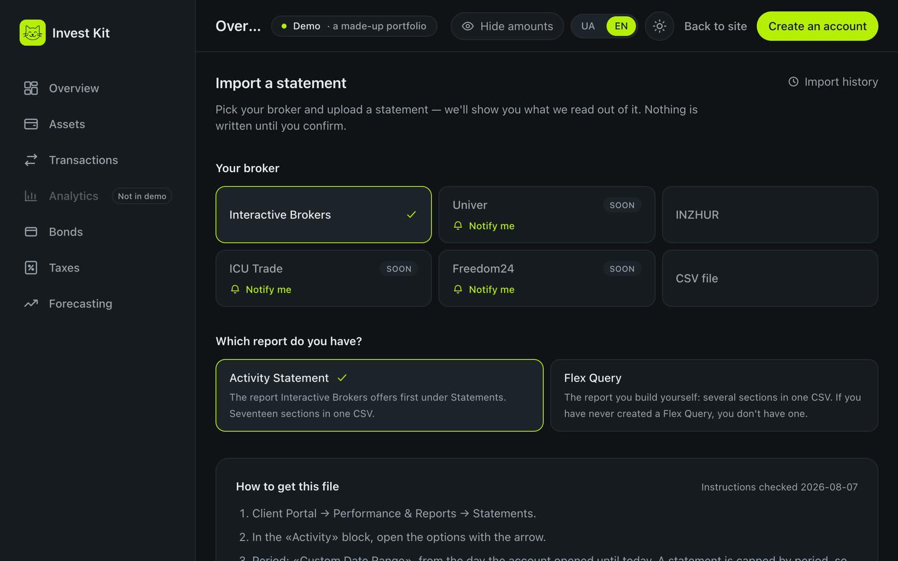Click the Overview grid icon in sidebar
The height and width of the screenshot is (561, 898).
(31, 88)
